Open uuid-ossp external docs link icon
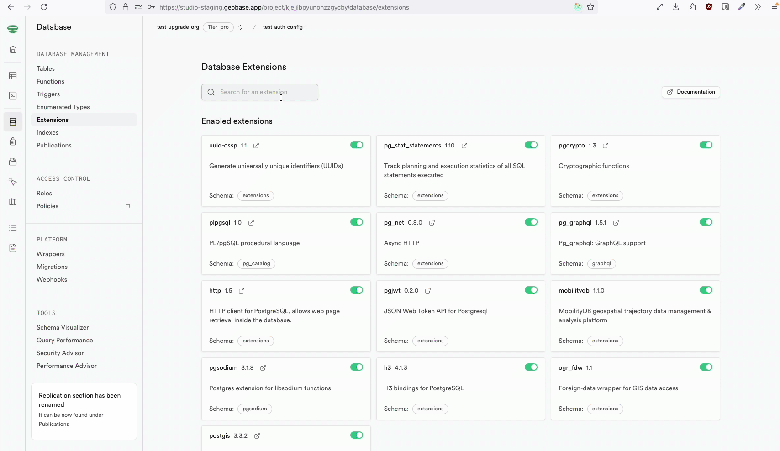Screen dimensions: 780x451 coord(256,146)
